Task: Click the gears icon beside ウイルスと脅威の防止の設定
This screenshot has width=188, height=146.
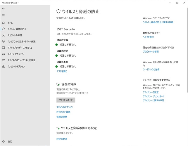Action: (58, 128)
